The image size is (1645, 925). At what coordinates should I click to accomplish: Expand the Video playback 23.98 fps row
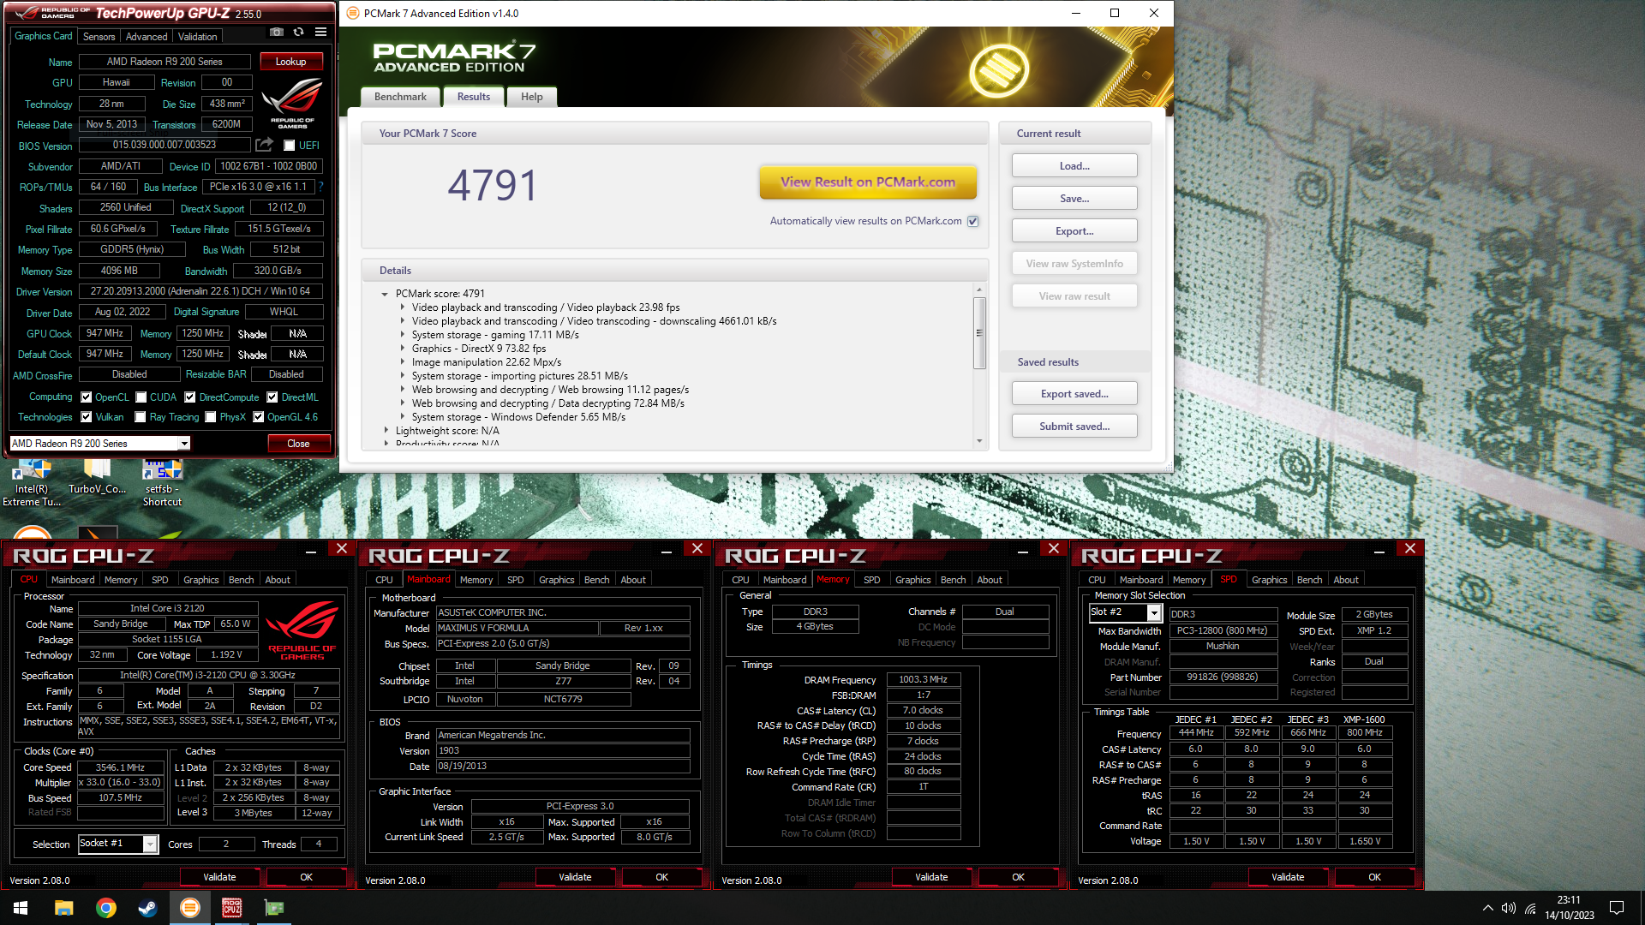(402, 307)
